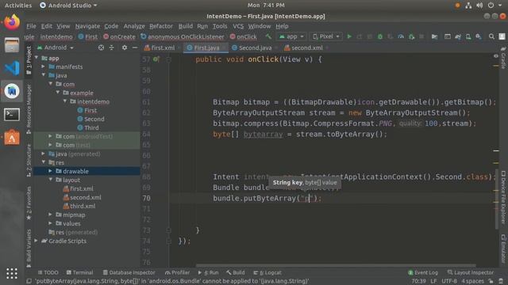Start debugging with the green bug icon
Viewport: 508px width, 285px height.
(380, 36)
